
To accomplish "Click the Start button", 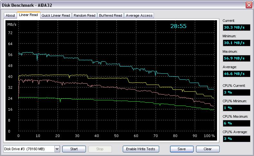I will tap(74, 149).
